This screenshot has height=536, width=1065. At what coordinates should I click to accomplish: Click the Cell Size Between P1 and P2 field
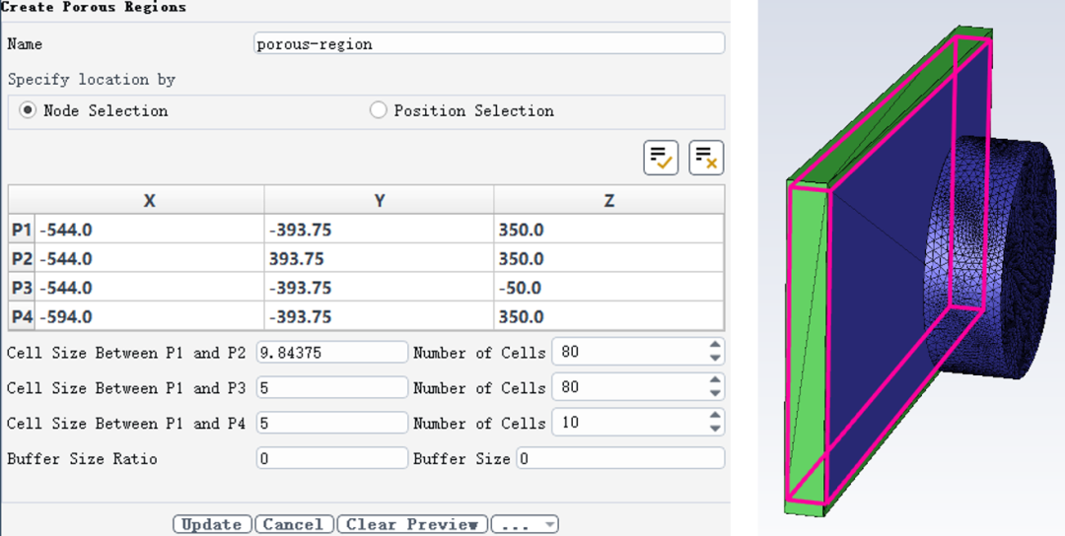331,353
